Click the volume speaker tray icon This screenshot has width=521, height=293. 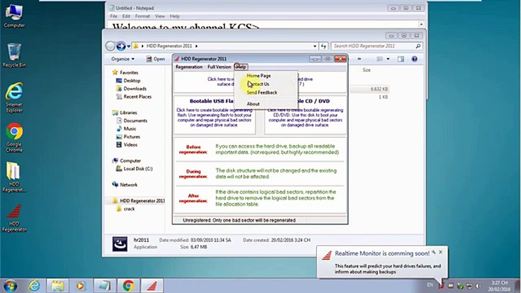[477, 286]
